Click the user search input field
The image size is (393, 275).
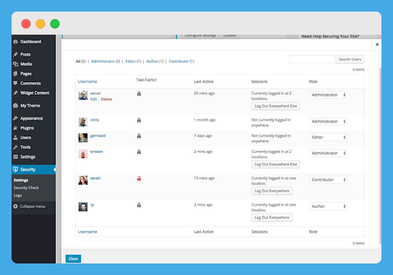click(x=312, y=59)
